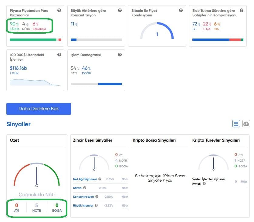Click help icon on İşlem Demografisi card

point(120,55)
